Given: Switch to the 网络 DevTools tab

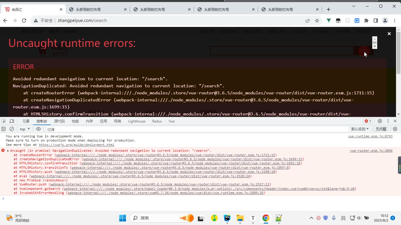Looking at the screenshot, I should click(x=118, y=121).
